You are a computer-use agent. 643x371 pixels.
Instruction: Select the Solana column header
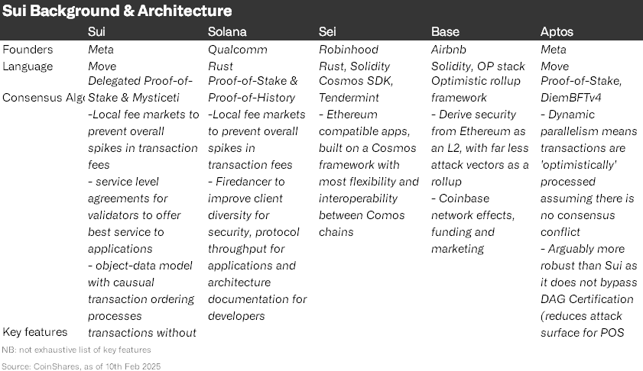[x=227, y=32]
